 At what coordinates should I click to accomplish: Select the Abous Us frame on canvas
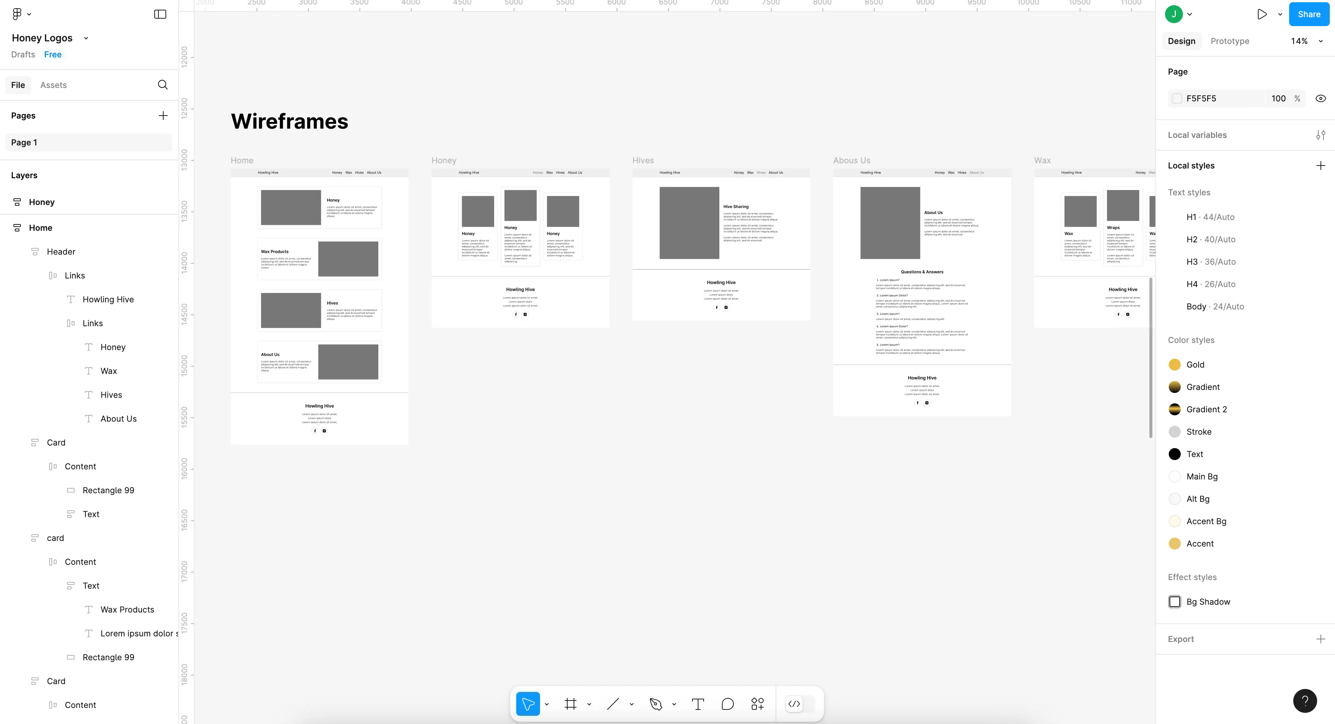point(922,292)
